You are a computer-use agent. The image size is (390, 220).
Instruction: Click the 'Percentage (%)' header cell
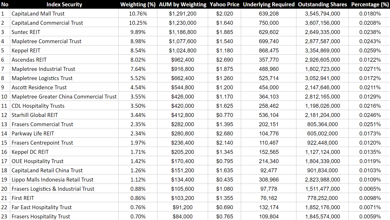(370, 4)
